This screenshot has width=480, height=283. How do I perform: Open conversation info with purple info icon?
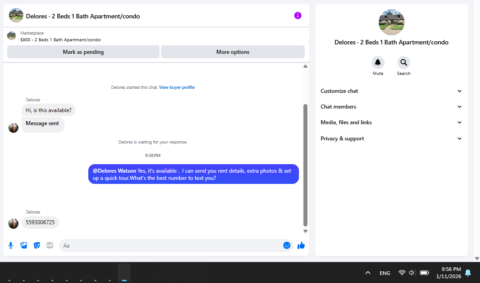tap(298, 16)
